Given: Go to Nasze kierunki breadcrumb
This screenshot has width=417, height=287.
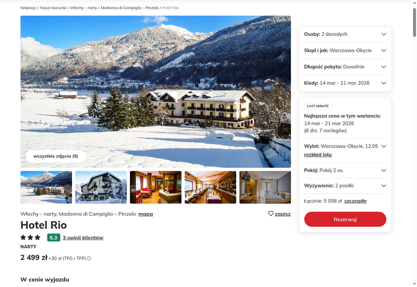Looking at the screenshot, I should pos(53,8).
